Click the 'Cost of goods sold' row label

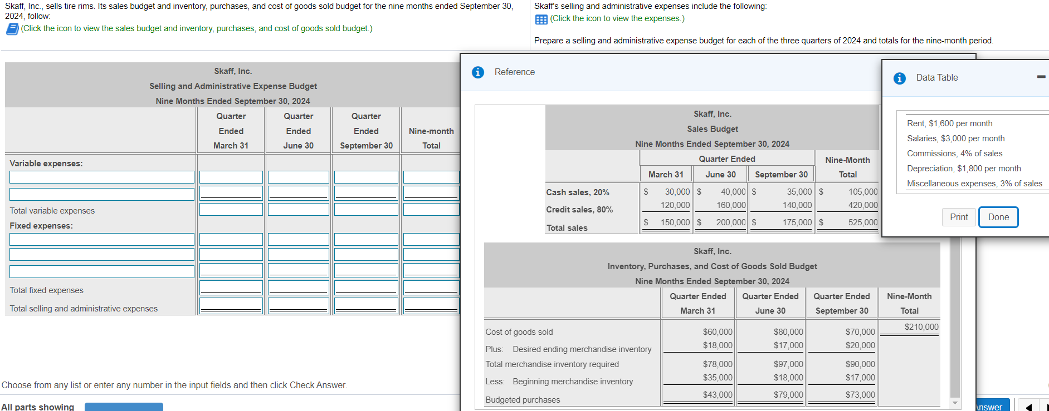[x=519, y=332]
